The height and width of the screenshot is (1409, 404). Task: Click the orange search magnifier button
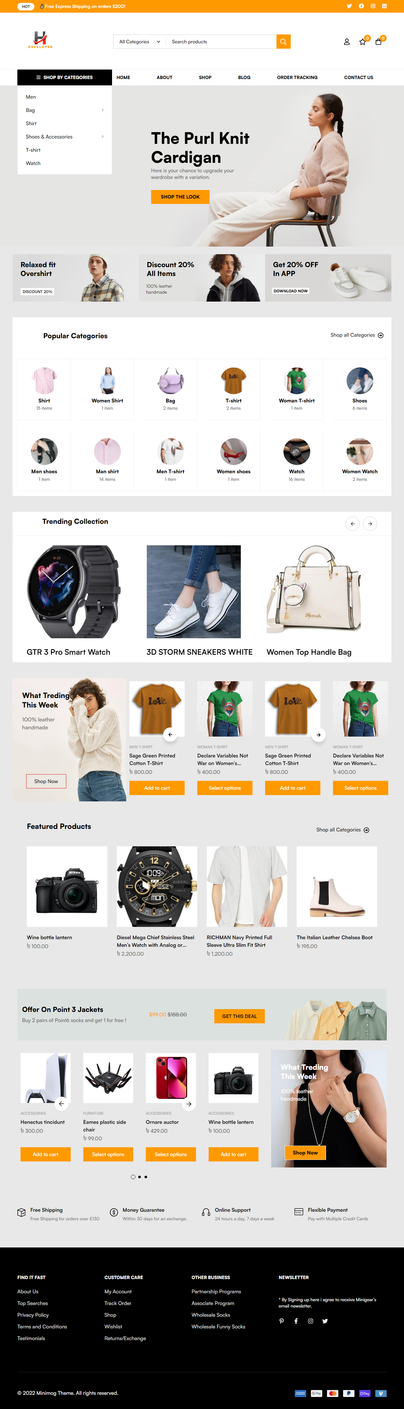tap(283, 41)
